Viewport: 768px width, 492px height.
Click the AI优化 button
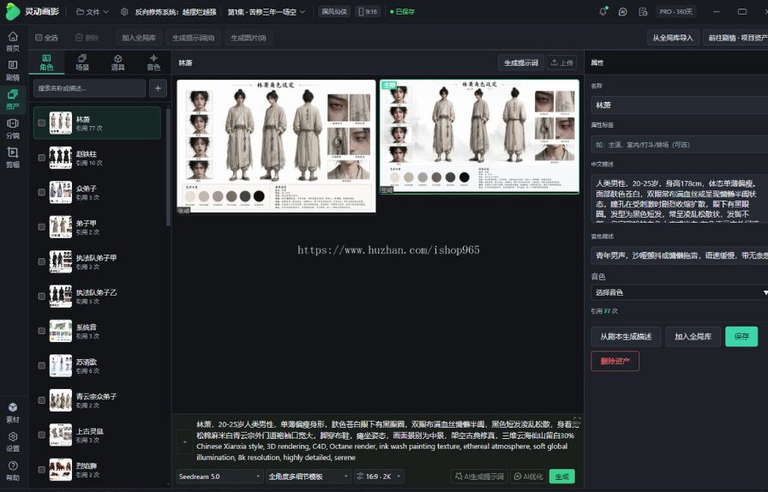(x=529, y=477)
